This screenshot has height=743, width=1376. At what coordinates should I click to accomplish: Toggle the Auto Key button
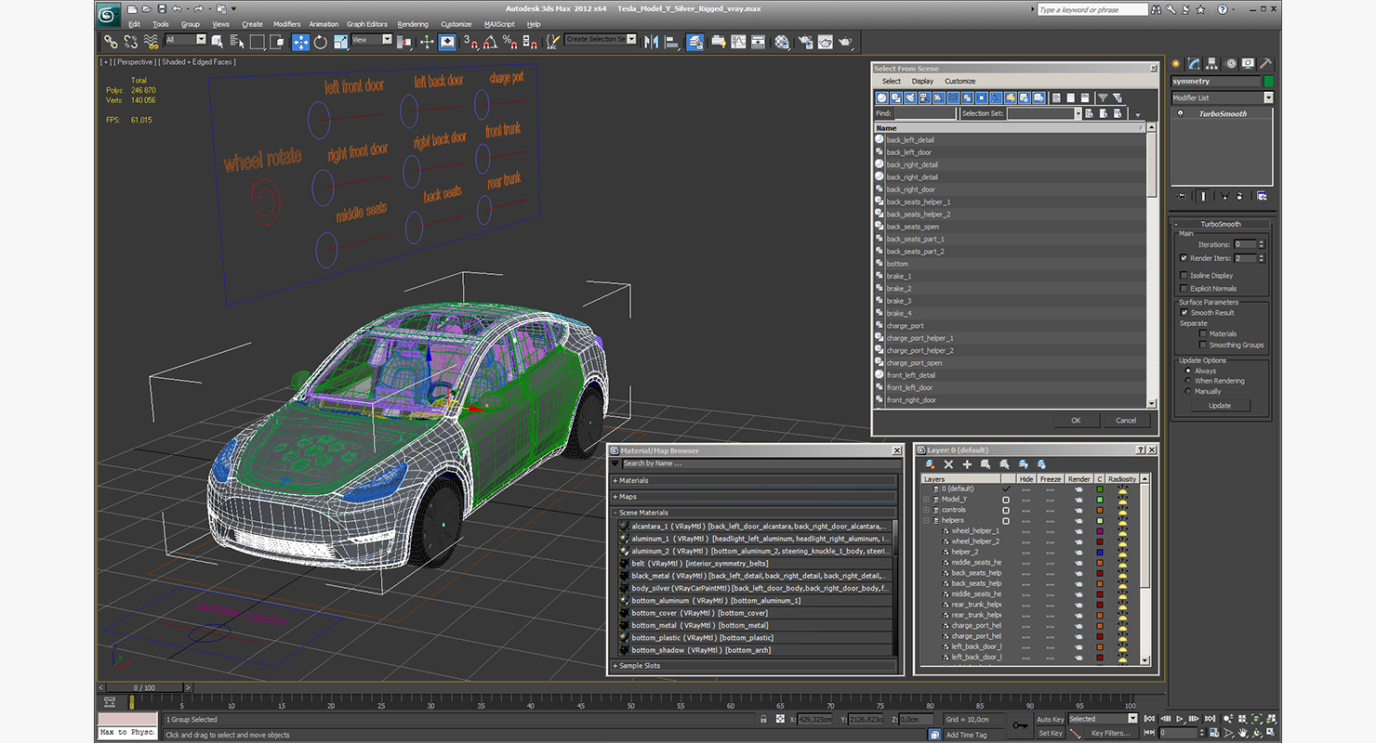pos(1050,719)
